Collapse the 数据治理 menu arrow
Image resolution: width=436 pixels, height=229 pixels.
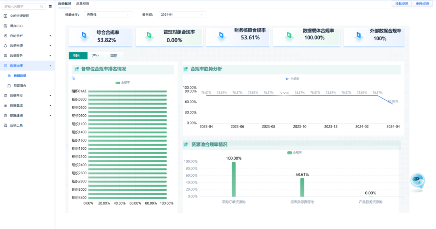coord(50,66)
